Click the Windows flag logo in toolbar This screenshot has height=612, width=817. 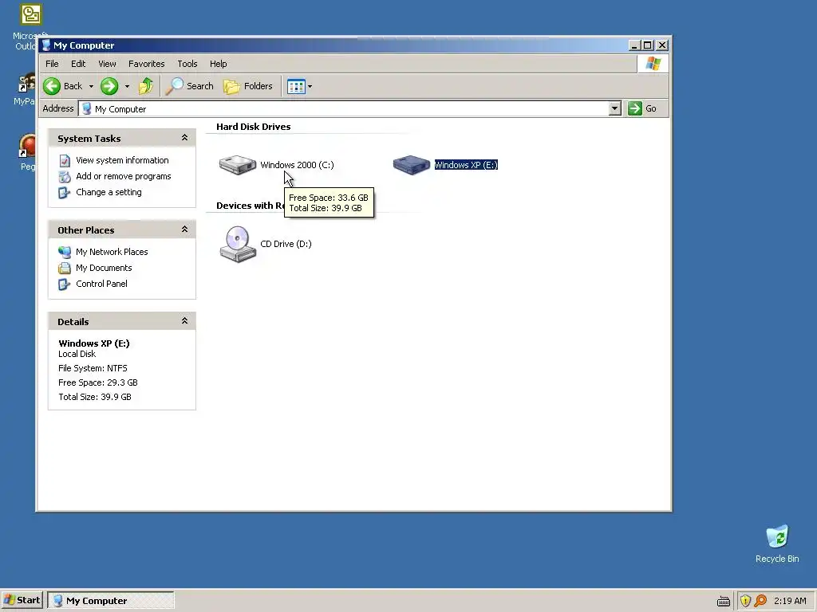tap(653, 64)
